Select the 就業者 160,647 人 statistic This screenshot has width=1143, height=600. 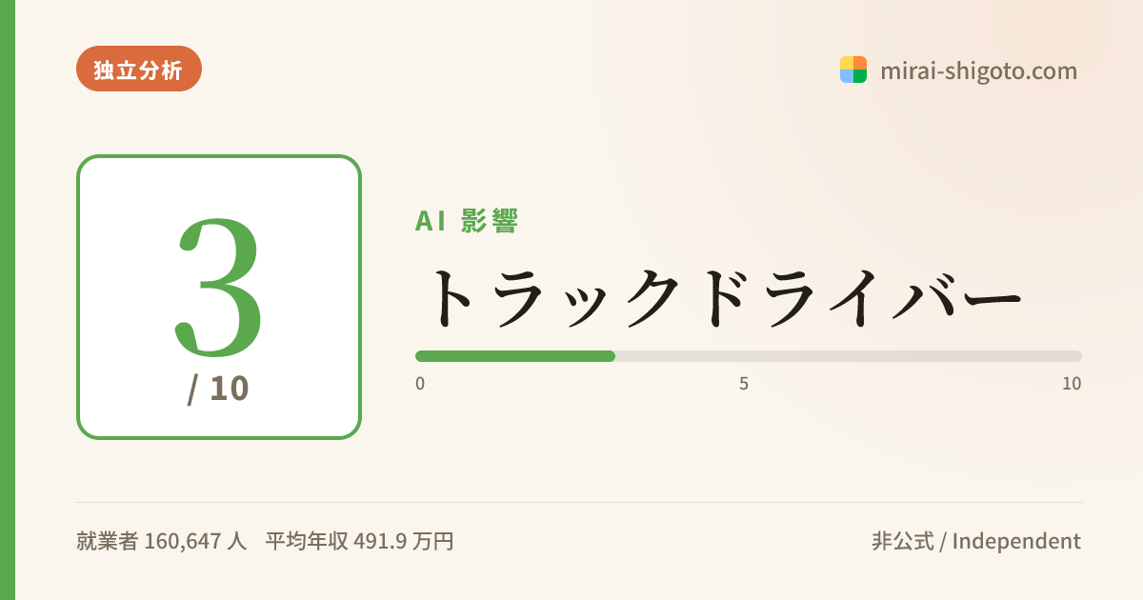coord(161,541)
